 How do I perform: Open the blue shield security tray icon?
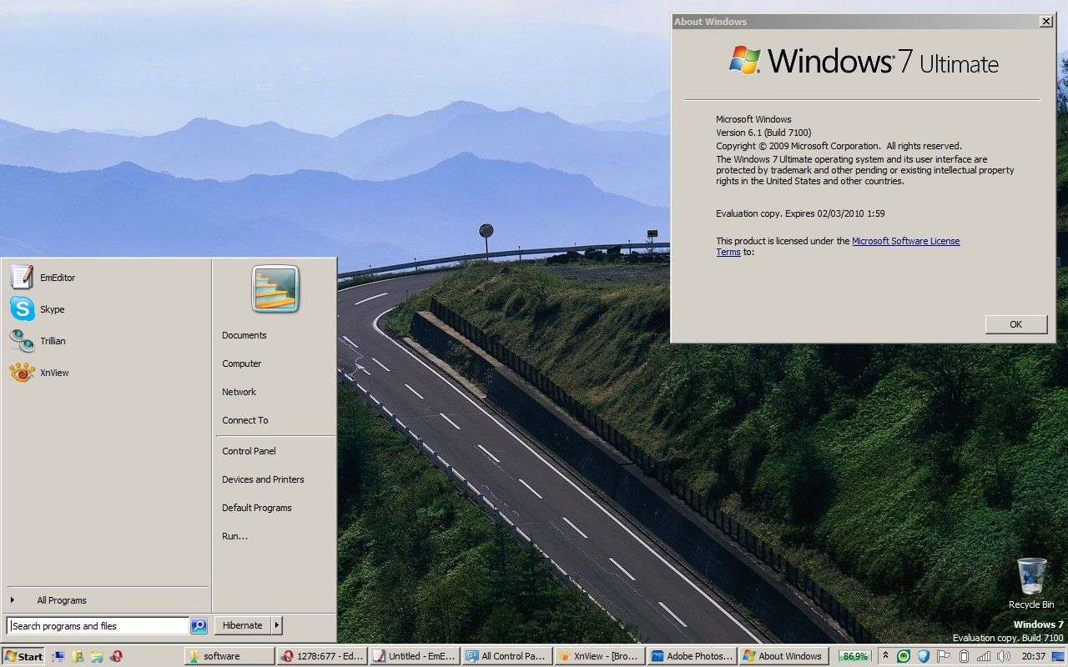(x=923, y=656)
